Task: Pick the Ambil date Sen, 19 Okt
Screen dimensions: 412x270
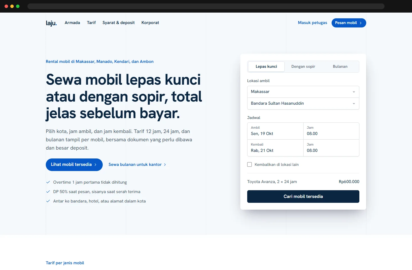Action: [x=275, y=131]
